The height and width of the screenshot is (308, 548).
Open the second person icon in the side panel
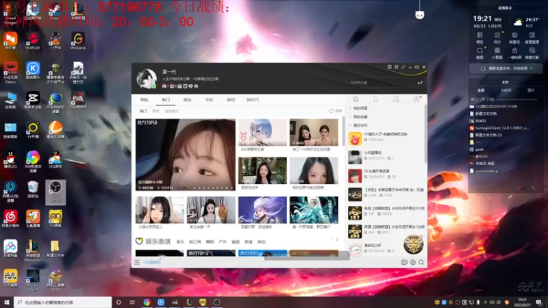tap(396, 99)
